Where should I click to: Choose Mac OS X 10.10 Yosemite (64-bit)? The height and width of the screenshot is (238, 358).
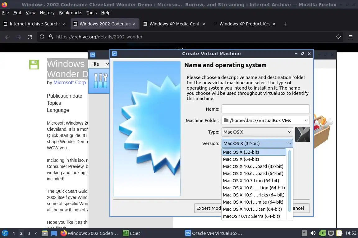254,202
